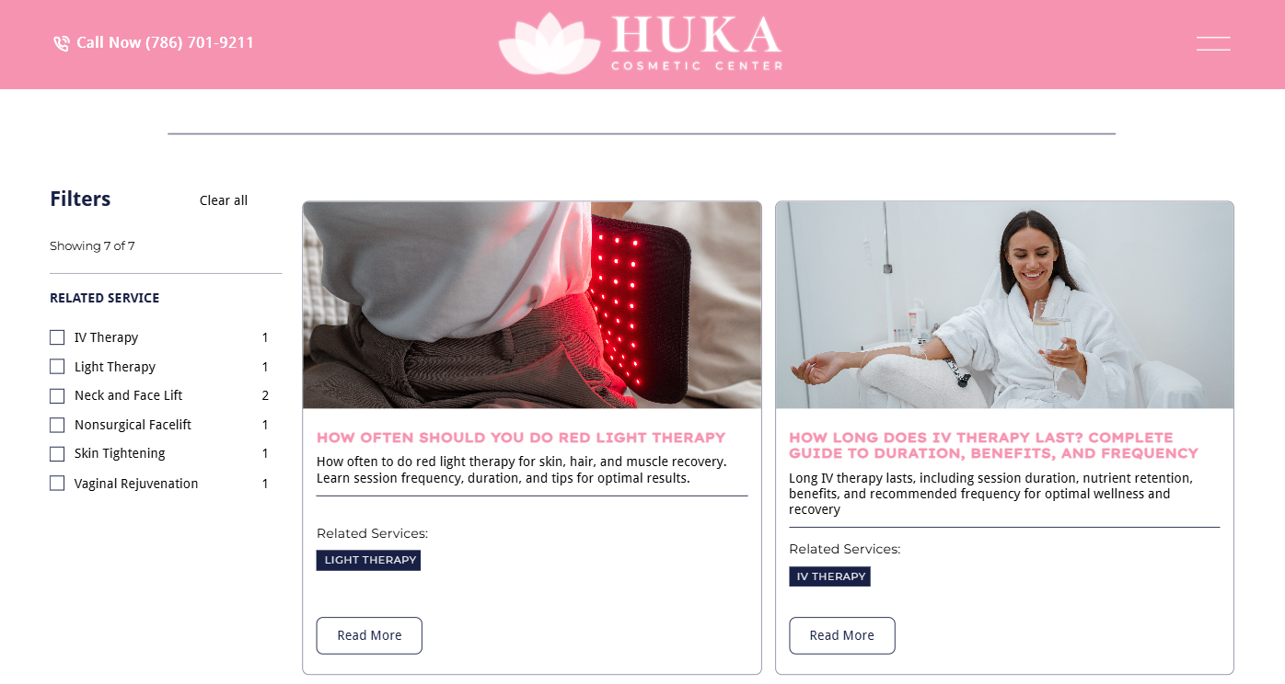
Task: Open the red light therapy article title
Action: click(521, 438)
